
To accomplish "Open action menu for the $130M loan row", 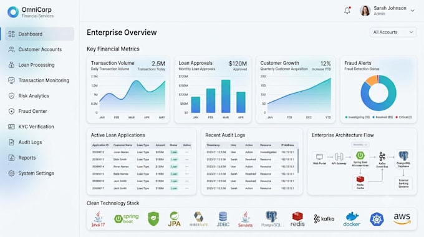I will tap(187, 167).
